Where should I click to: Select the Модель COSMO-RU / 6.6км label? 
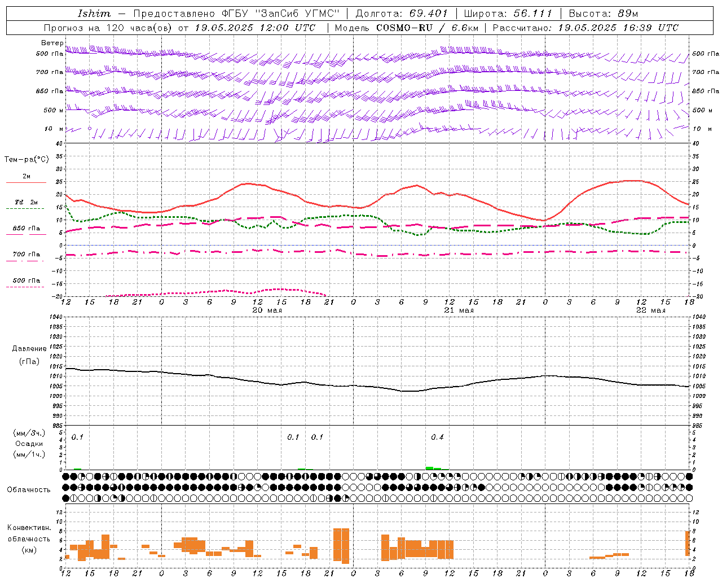click(x=406, y=28)
